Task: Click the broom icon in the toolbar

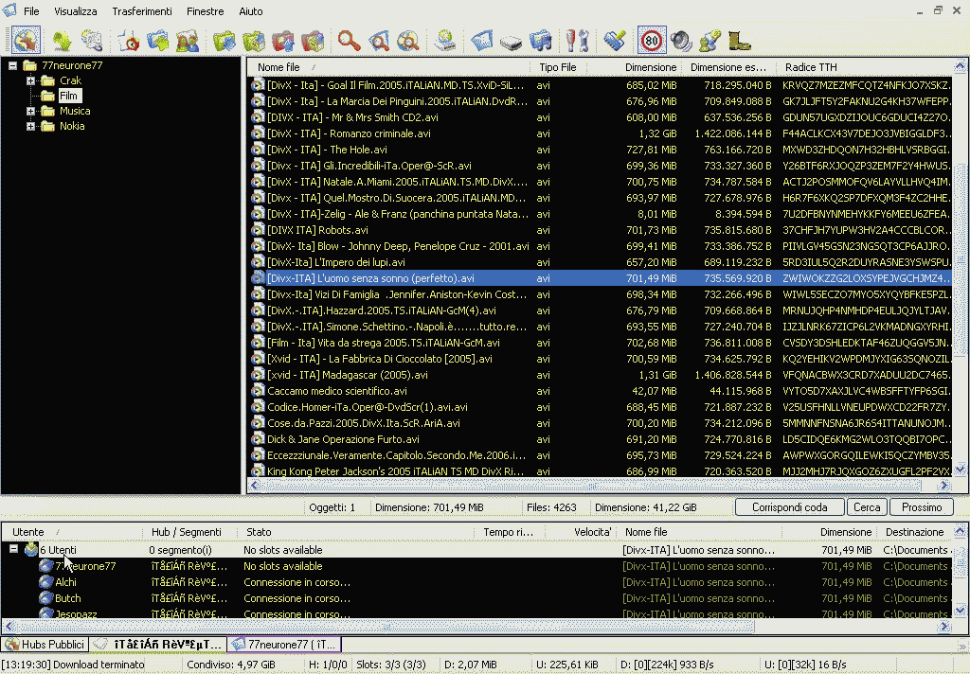Action: 615,41
